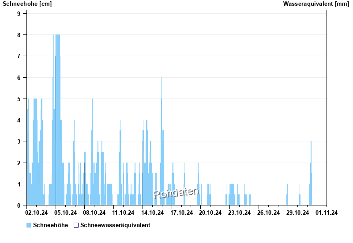Click the Schneewasseräquivalent legend label

[x=115, y=225]
